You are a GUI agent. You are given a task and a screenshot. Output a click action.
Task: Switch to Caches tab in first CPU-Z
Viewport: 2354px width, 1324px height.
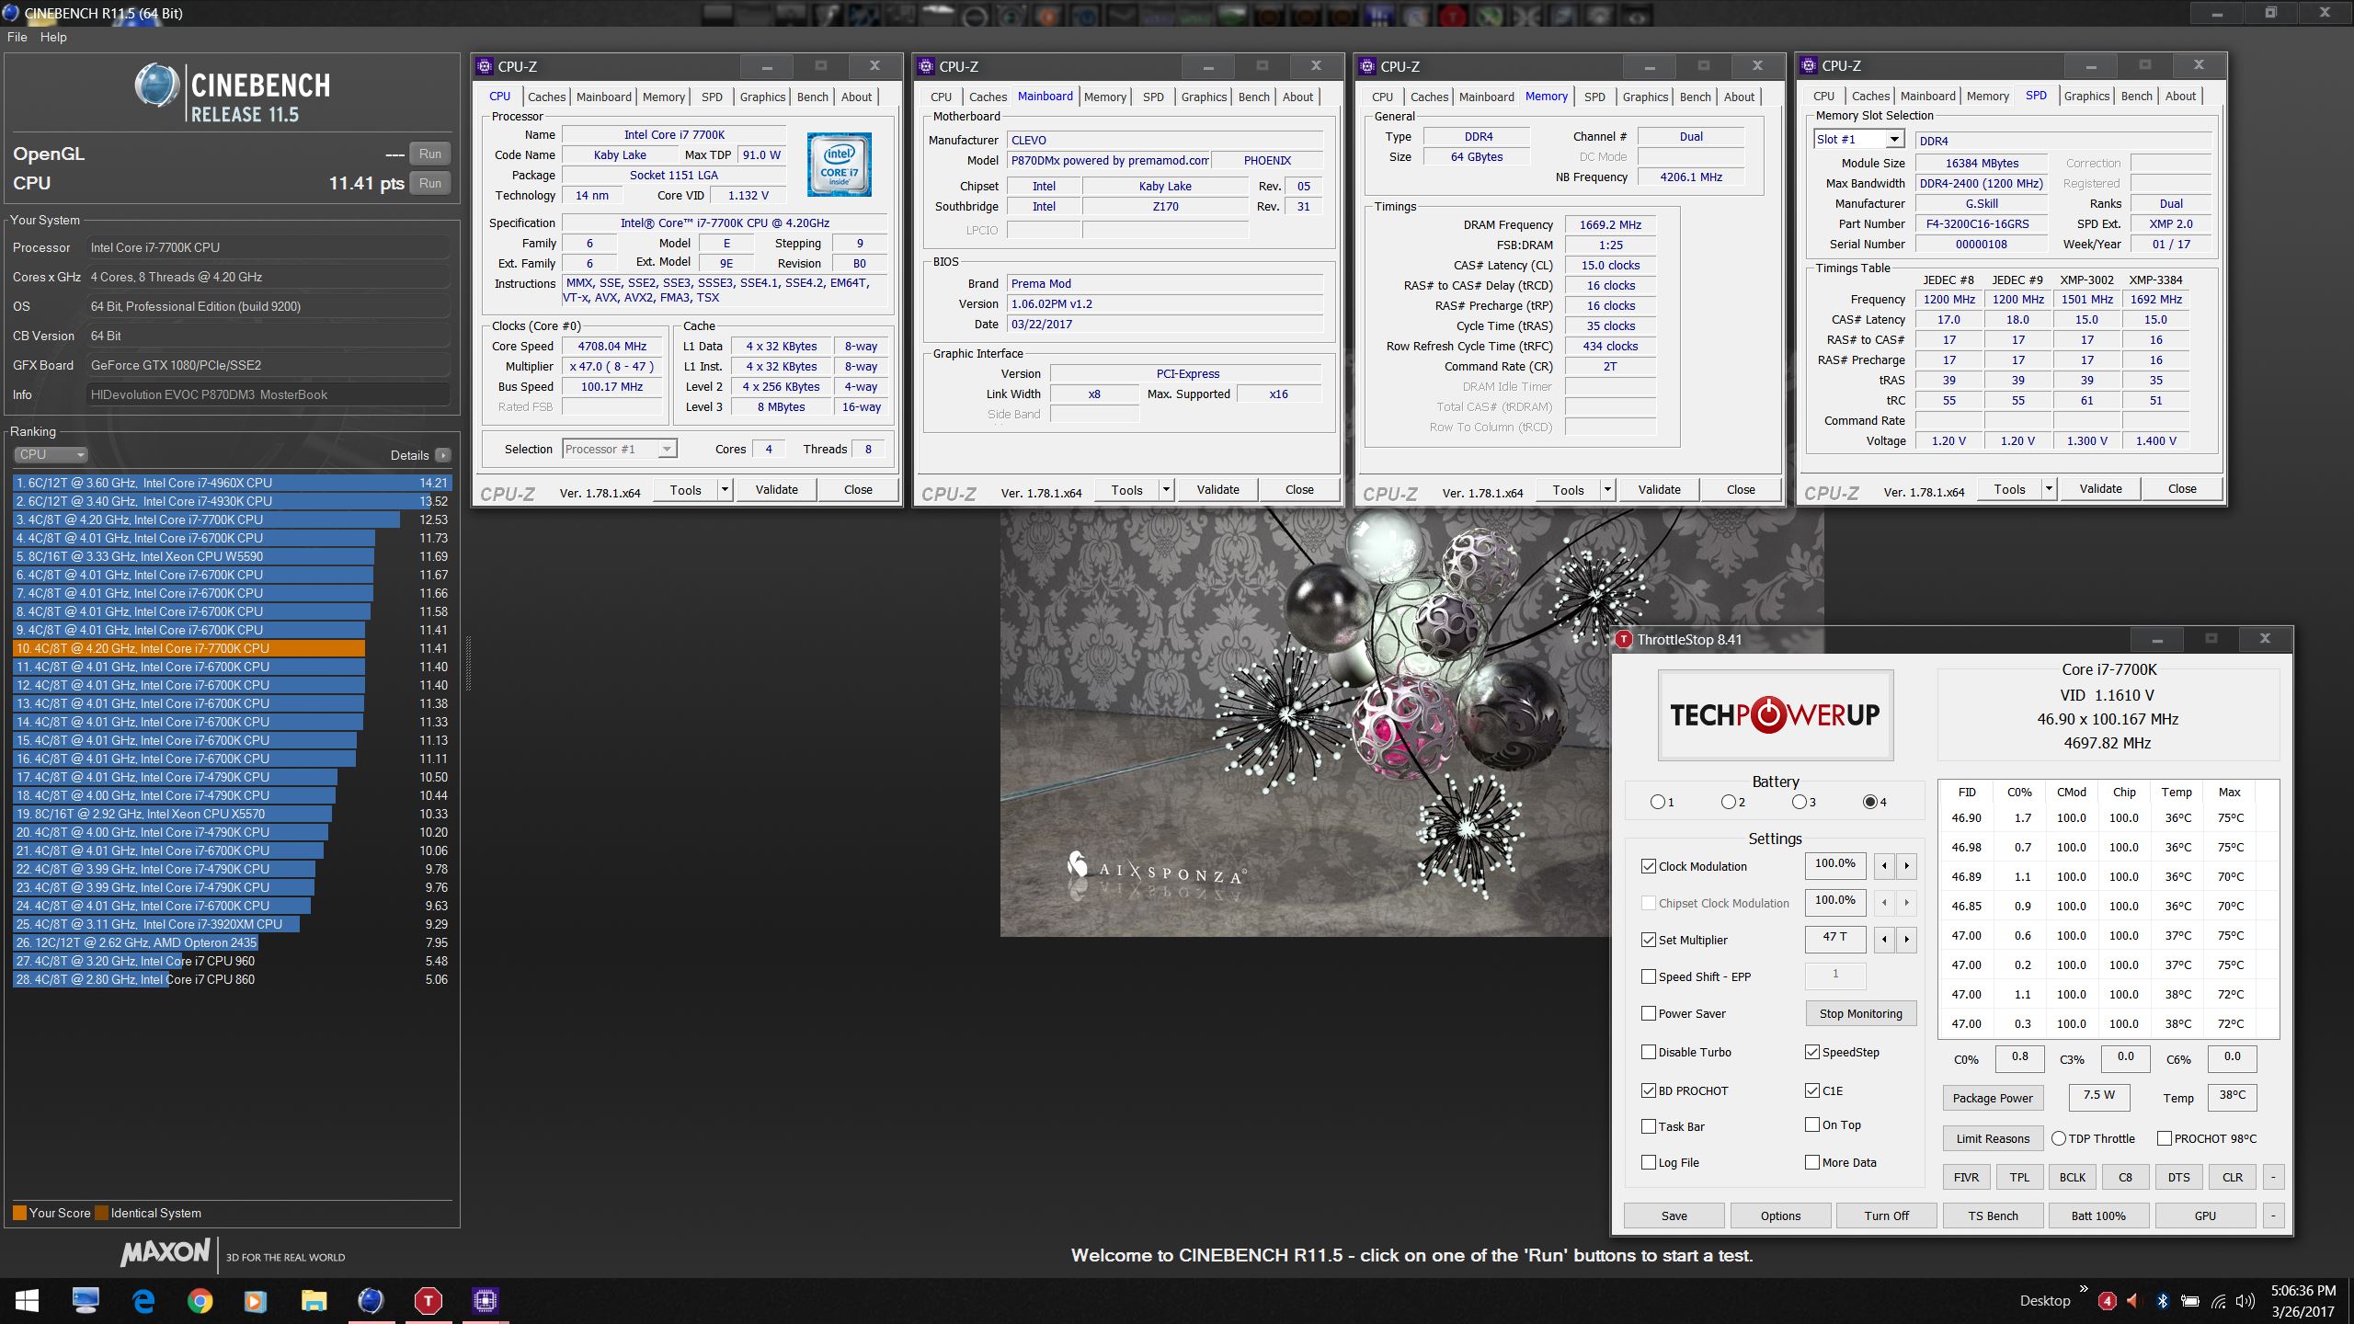point(546,97)
